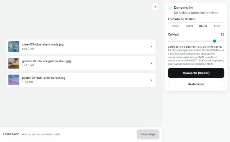Switch target format to AVIF
Screen dimensions: 230x142
(x=217, y=26)
